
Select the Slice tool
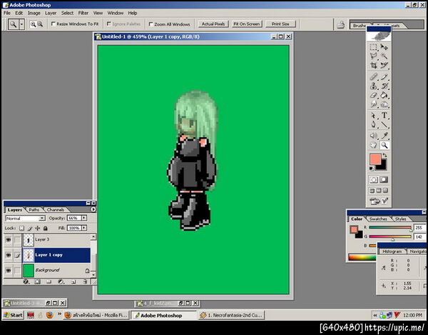pos(384,65)
